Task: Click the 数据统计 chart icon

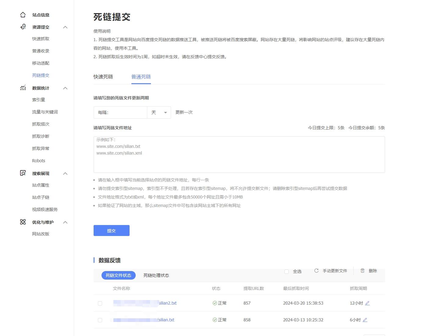Action: pos(23,88)
